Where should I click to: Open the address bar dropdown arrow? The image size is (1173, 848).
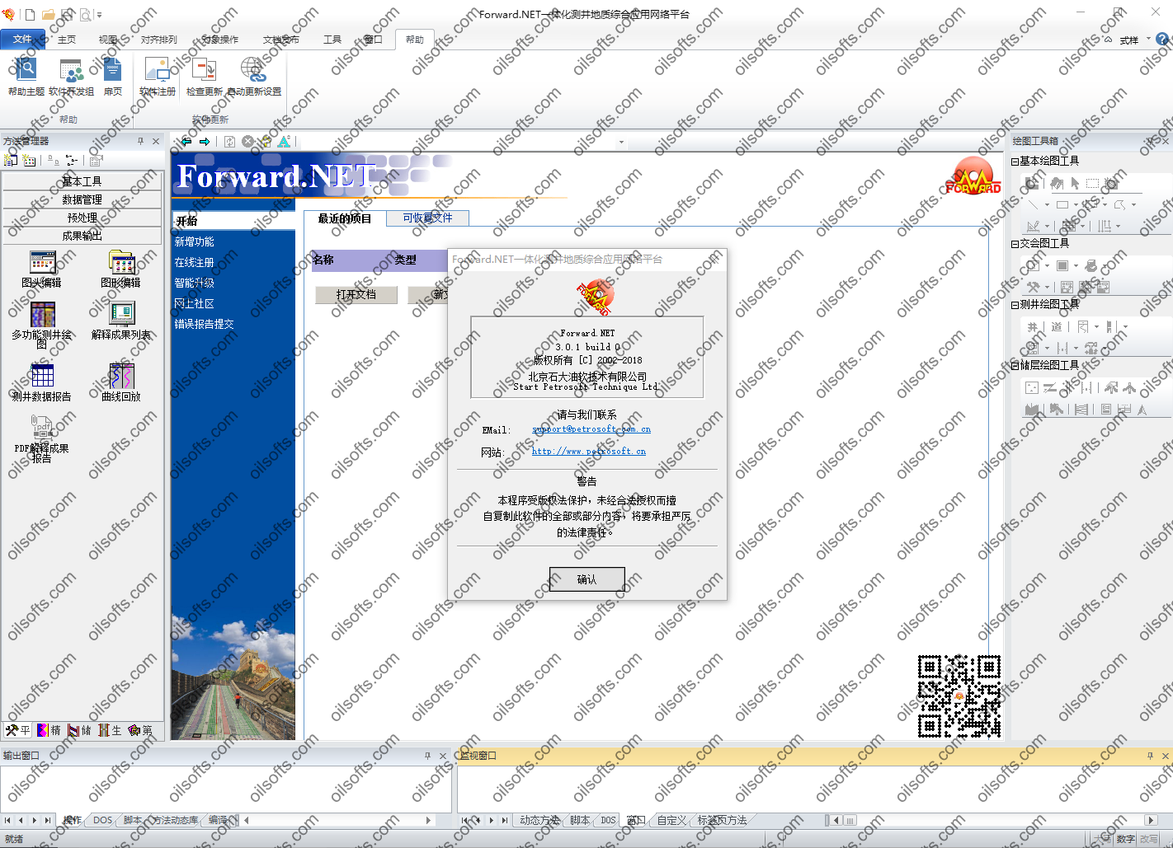point(621,142)
